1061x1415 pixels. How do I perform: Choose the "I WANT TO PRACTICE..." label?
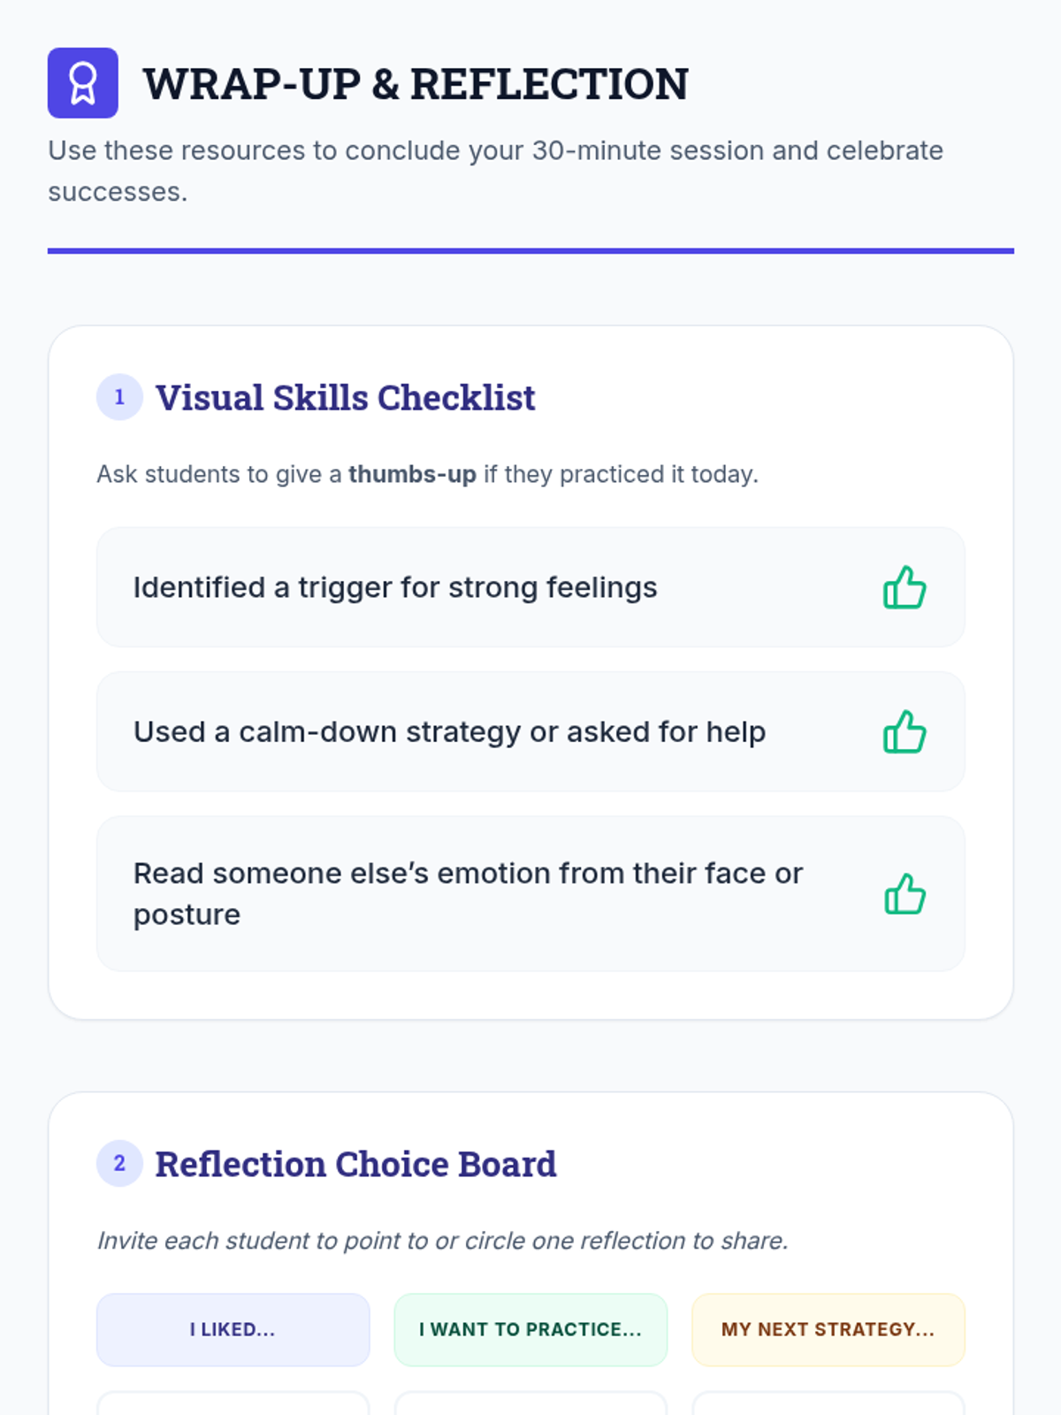point(530,1329)
